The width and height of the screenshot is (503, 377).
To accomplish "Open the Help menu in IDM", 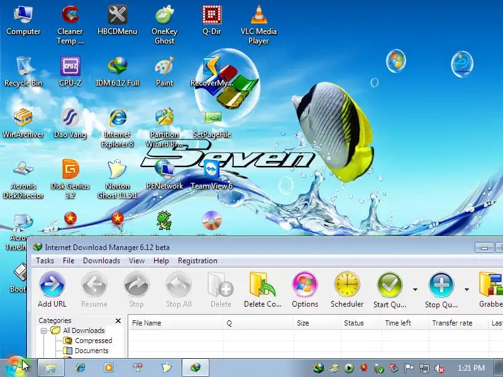I will pyautogui.click(x=161, y=261).
